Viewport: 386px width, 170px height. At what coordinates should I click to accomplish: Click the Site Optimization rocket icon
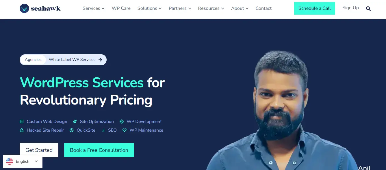point(75,122)
